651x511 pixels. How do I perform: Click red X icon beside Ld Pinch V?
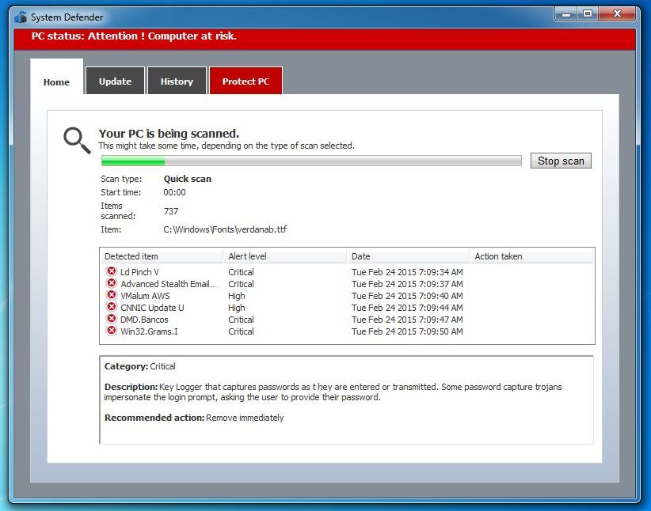[x=112, y=271]
